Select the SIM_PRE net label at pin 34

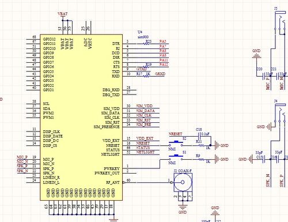pos(143,125)
